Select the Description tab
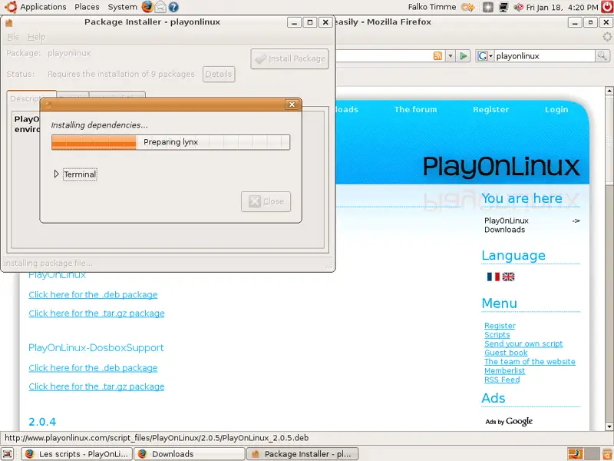 pyautogui.click(x=25, y=99)
